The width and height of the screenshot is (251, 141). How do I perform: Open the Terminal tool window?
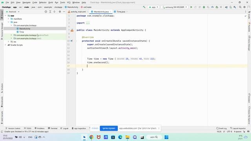(x=53, y=128)
